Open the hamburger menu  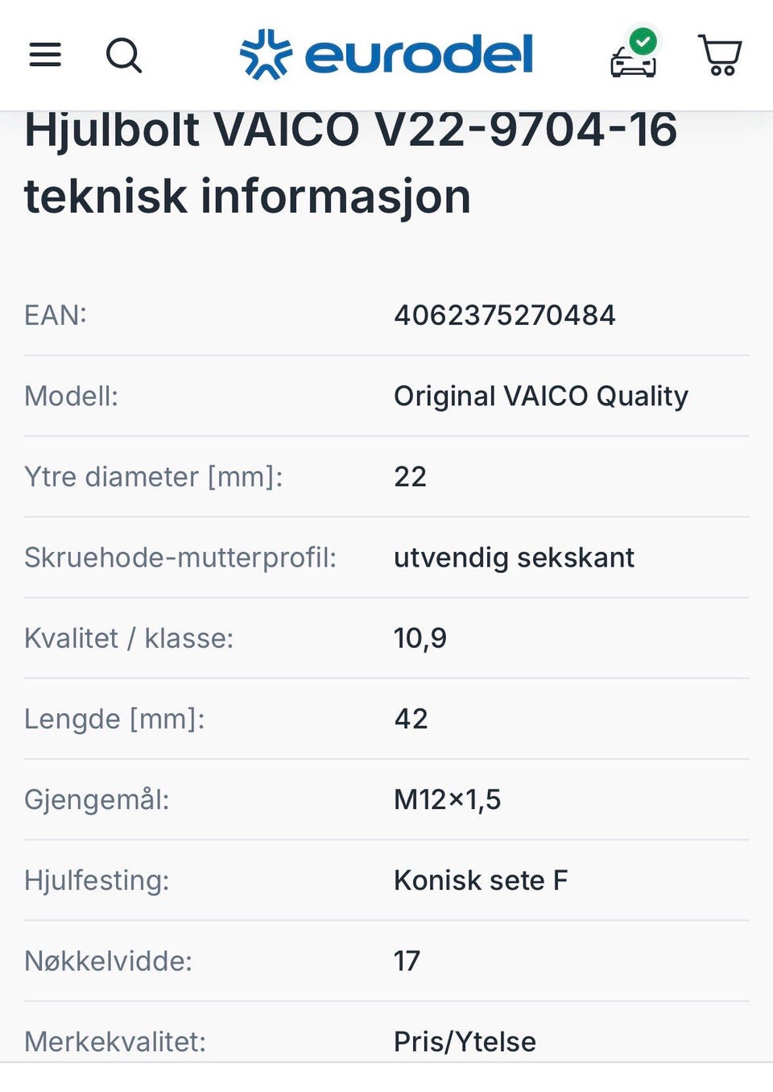point(45,55)
